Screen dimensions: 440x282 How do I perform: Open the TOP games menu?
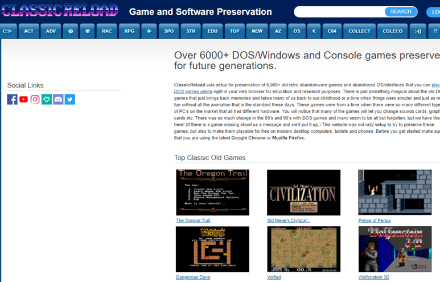pos(235,31)
